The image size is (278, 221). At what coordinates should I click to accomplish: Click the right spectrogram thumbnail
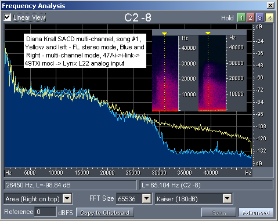212,73
